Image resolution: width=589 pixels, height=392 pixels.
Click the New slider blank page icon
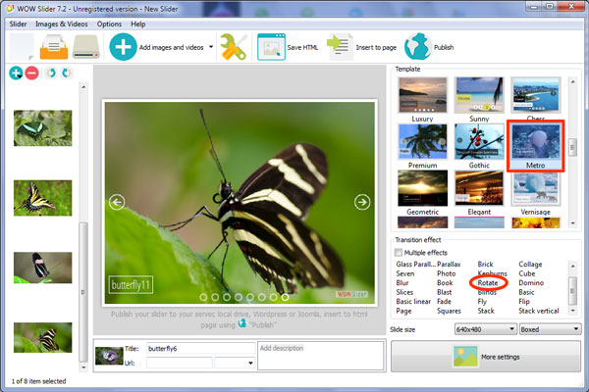22,47
